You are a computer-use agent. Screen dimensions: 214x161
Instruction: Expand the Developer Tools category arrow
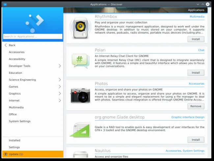point(60,66)
